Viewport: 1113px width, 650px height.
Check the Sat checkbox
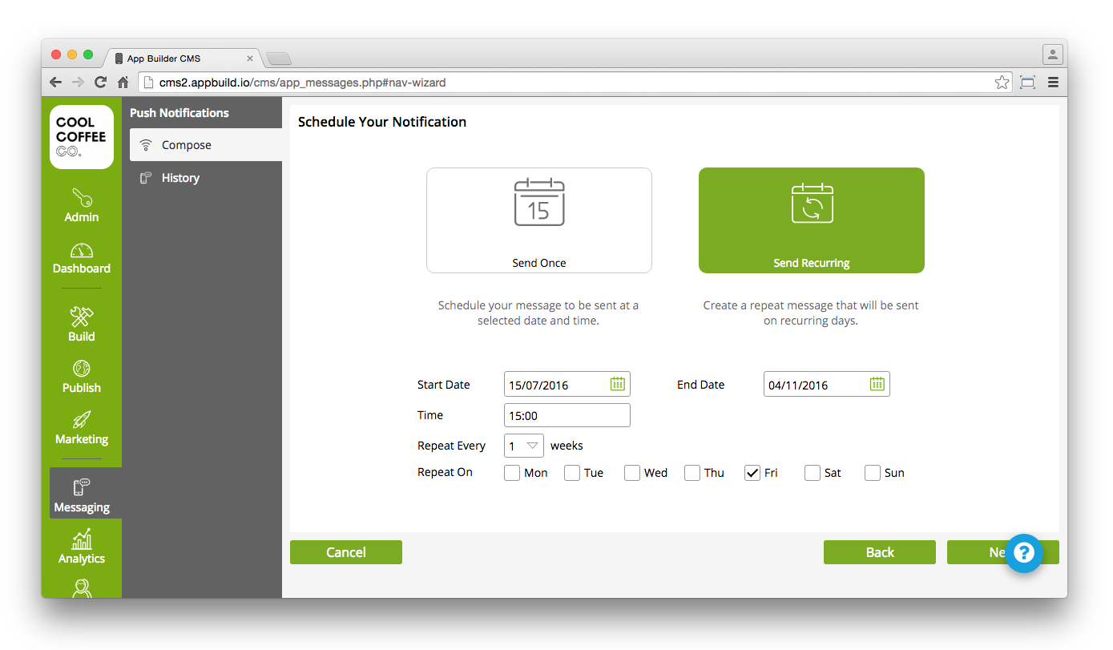813,473
